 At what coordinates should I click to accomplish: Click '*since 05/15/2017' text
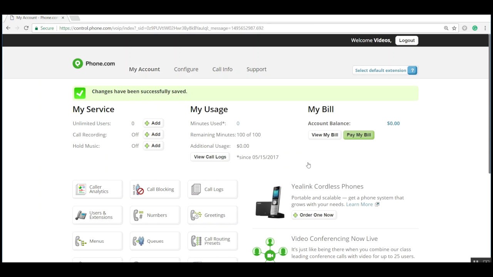pyautogui.click(x=258, y=157)
